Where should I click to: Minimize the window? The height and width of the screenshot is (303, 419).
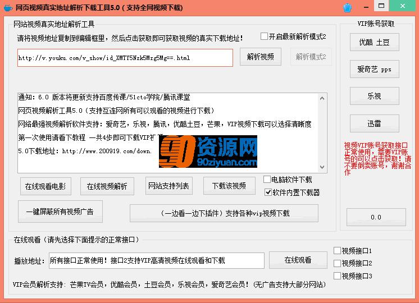pos(366,7)
